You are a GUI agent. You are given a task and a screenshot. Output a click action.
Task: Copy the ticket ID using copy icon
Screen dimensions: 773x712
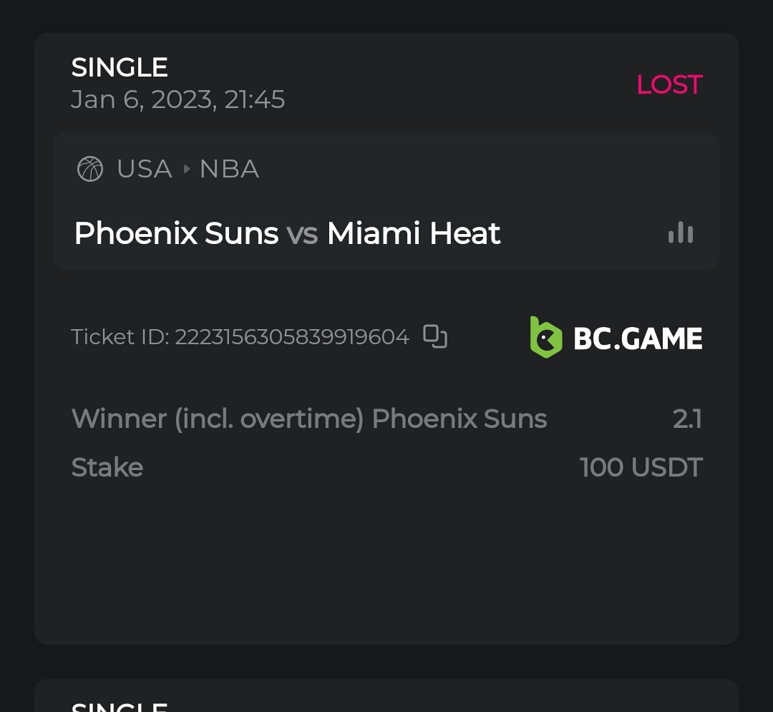coord(435,336)
